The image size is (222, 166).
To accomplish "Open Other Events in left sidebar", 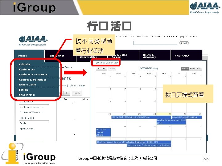I will pos(27,118).
